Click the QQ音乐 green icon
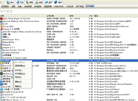138x101 pixels. (1, 68)
